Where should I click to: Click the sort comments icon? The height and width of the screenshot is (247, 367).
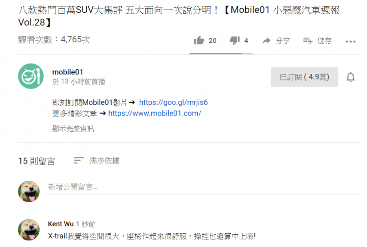78,160
